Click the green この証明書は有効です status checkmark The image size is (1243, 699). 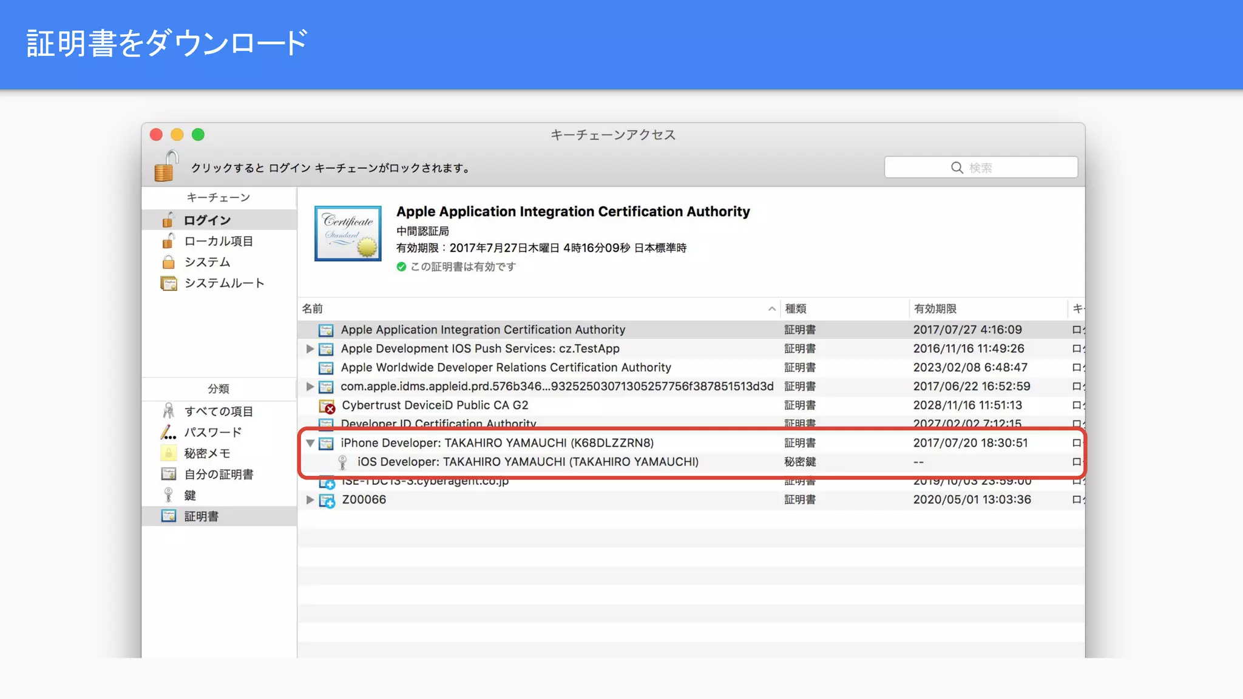pos(401,267)
